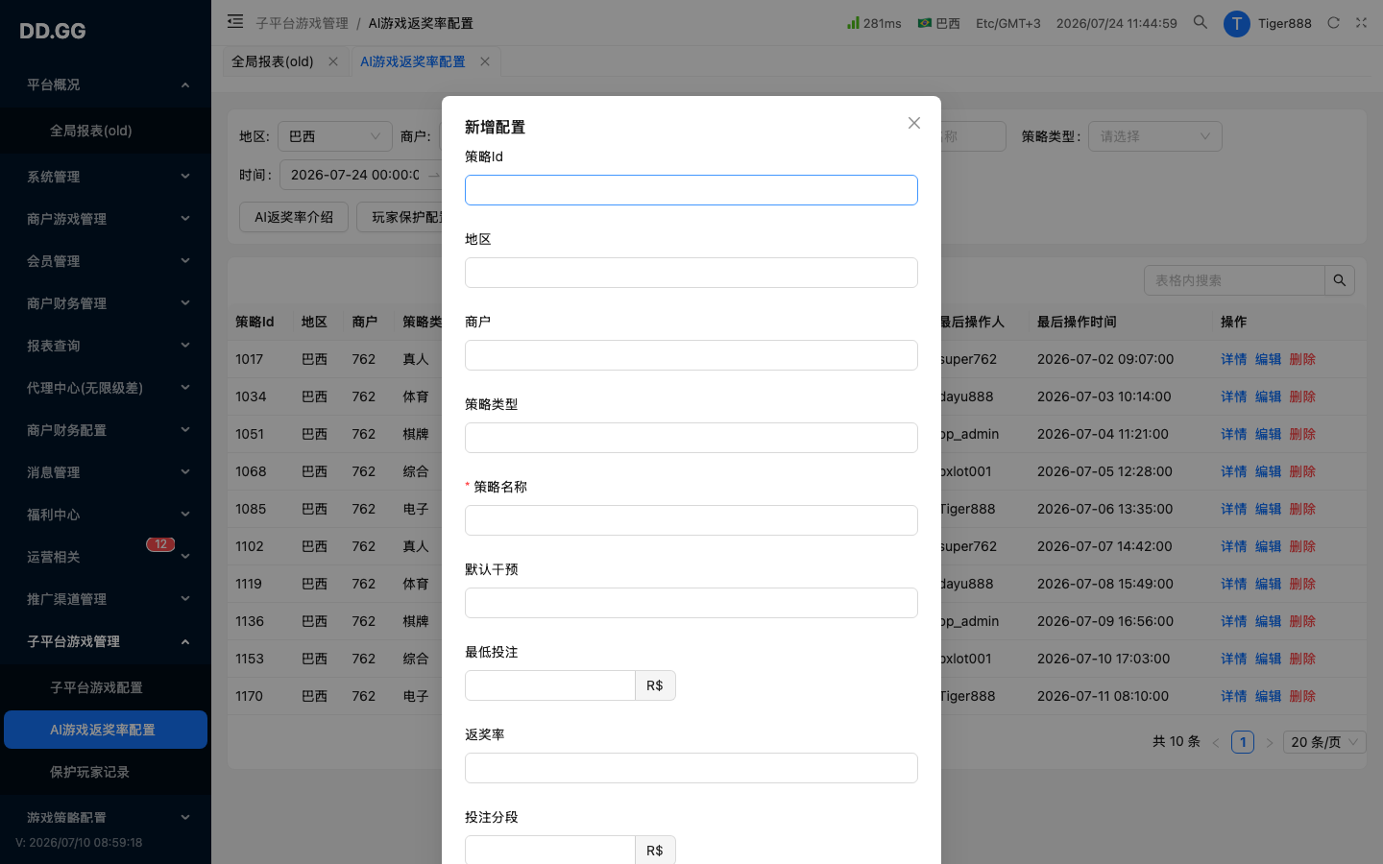
Task: Expand the 商户财务配置 menu
Action: (x=106, y=430)
